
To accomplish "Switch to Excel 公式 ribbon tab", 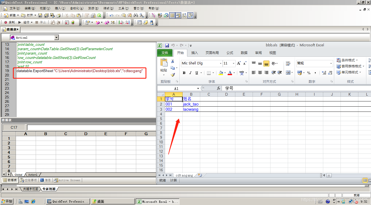I will click(x=230, y=53).
